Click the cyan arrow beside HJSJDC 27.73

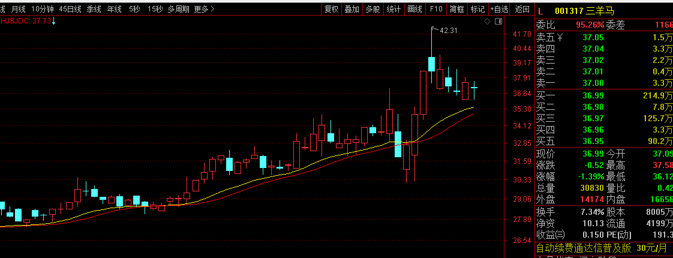[53, 20]
